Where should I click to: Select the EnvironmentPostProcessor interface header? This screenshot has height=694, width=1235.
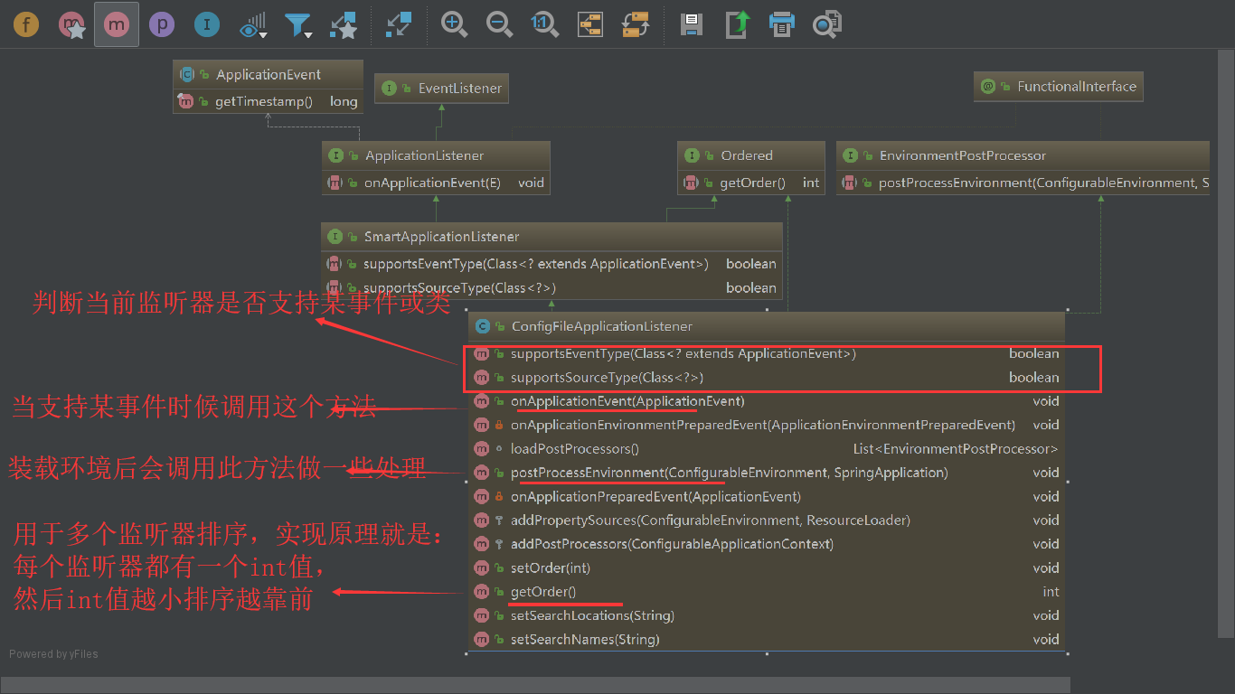click(1023, 155)
